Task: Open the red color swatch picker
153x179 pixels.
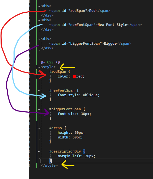Action: (74, 76)
